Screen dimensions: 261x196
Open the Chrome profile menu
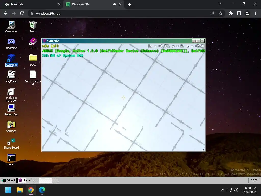(x=247, y=13)
